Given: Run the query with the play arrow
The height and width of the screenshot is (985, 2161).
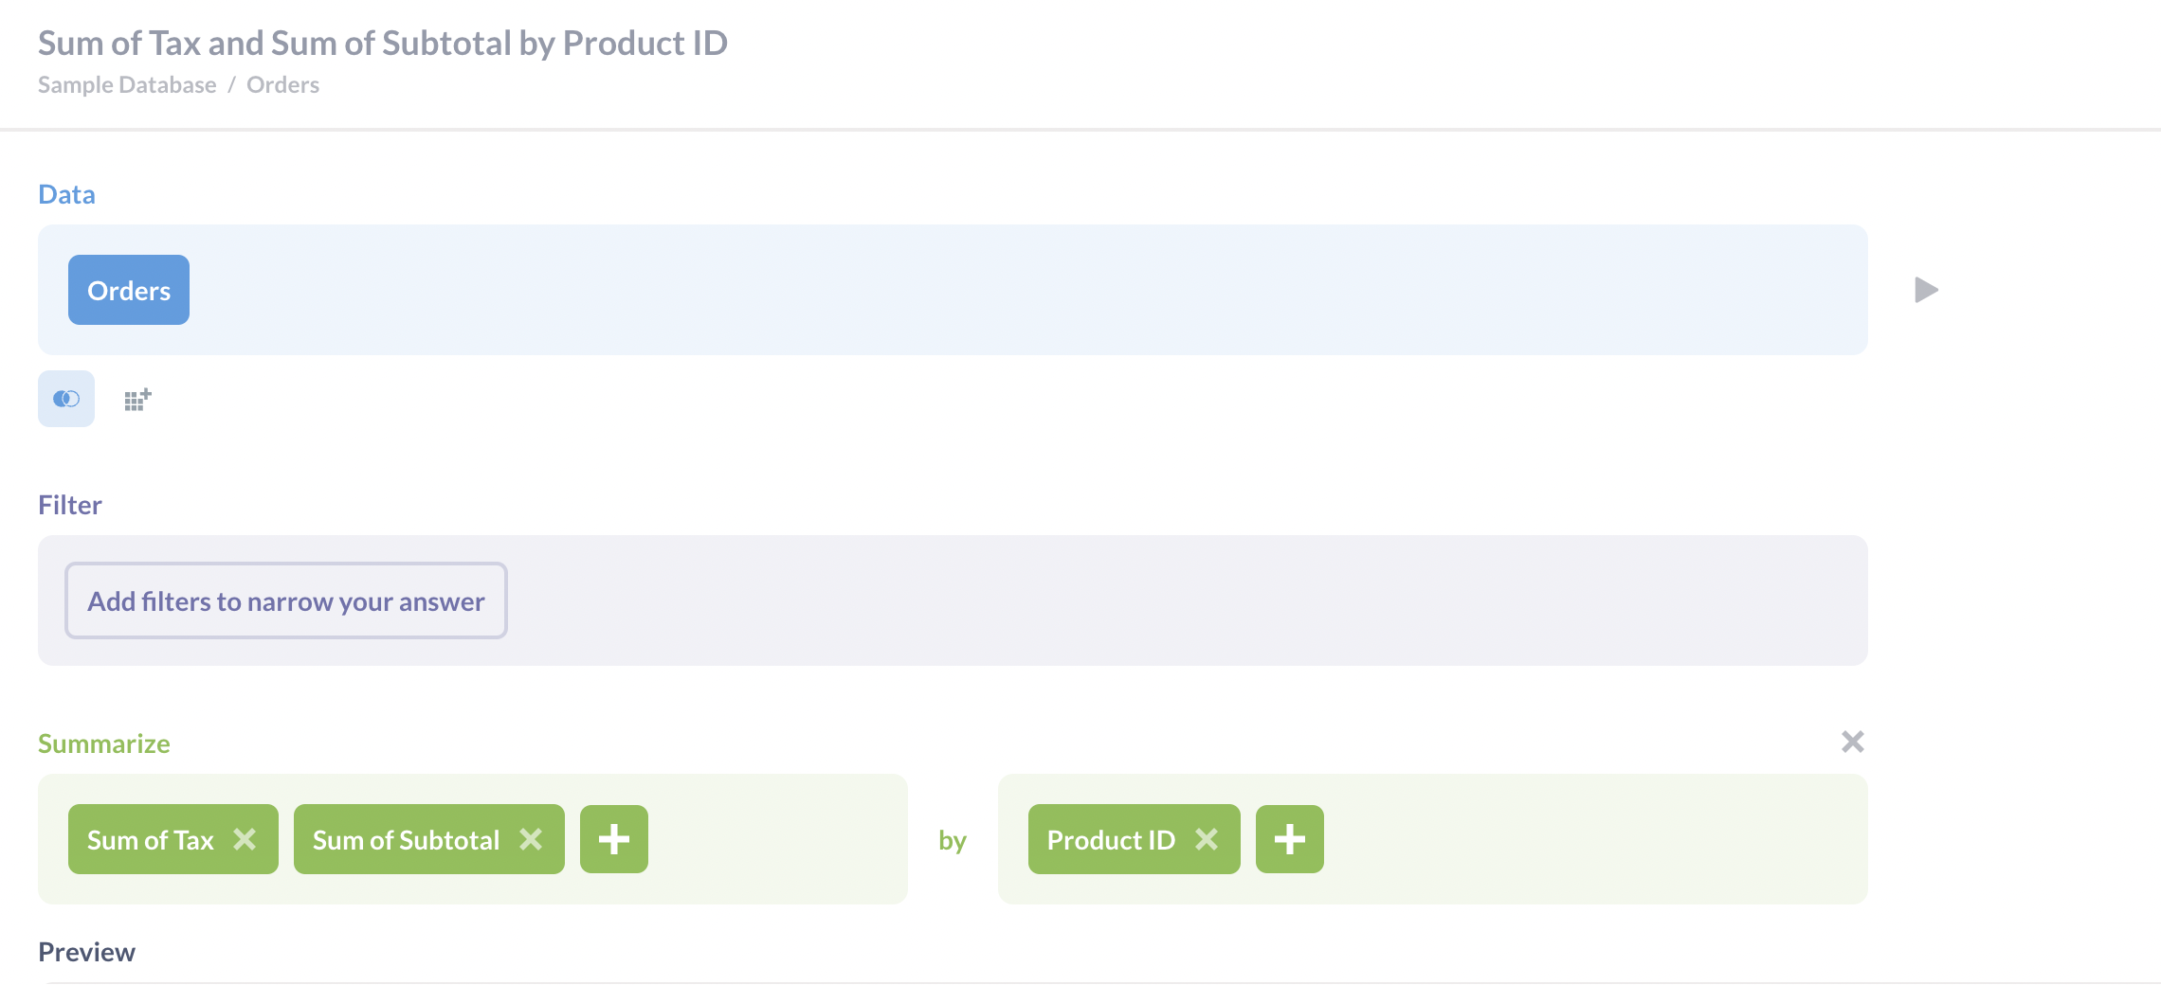Looking at the screenshot, I should pyautogui.click(x=1926, y=290).
